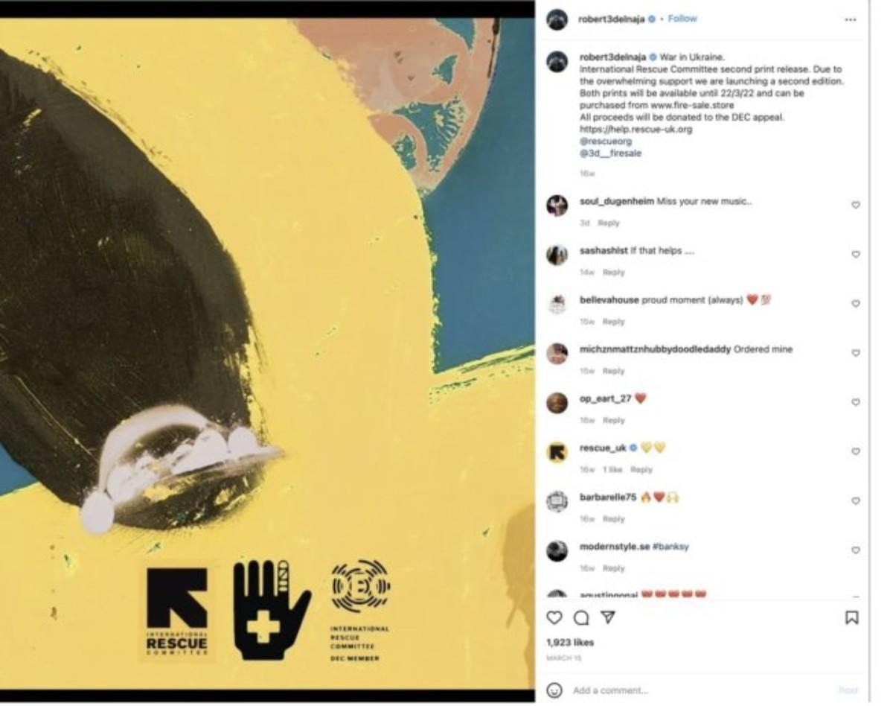Screen dimensions: 893x706
Task: Click robert3delnaja profile avatar in header
Action: tap(557, 19)
